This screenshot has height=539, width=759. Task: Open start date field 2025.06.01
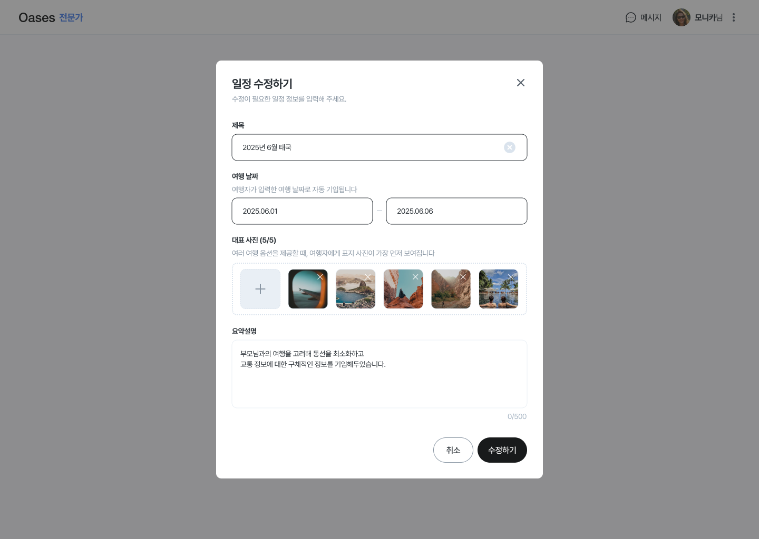302,211
